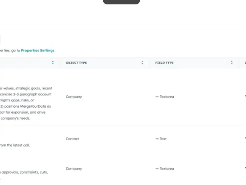246x185 pixels.
Task: Select the OBJECT TYPE column header label
Action: click(x=76, y=63)
